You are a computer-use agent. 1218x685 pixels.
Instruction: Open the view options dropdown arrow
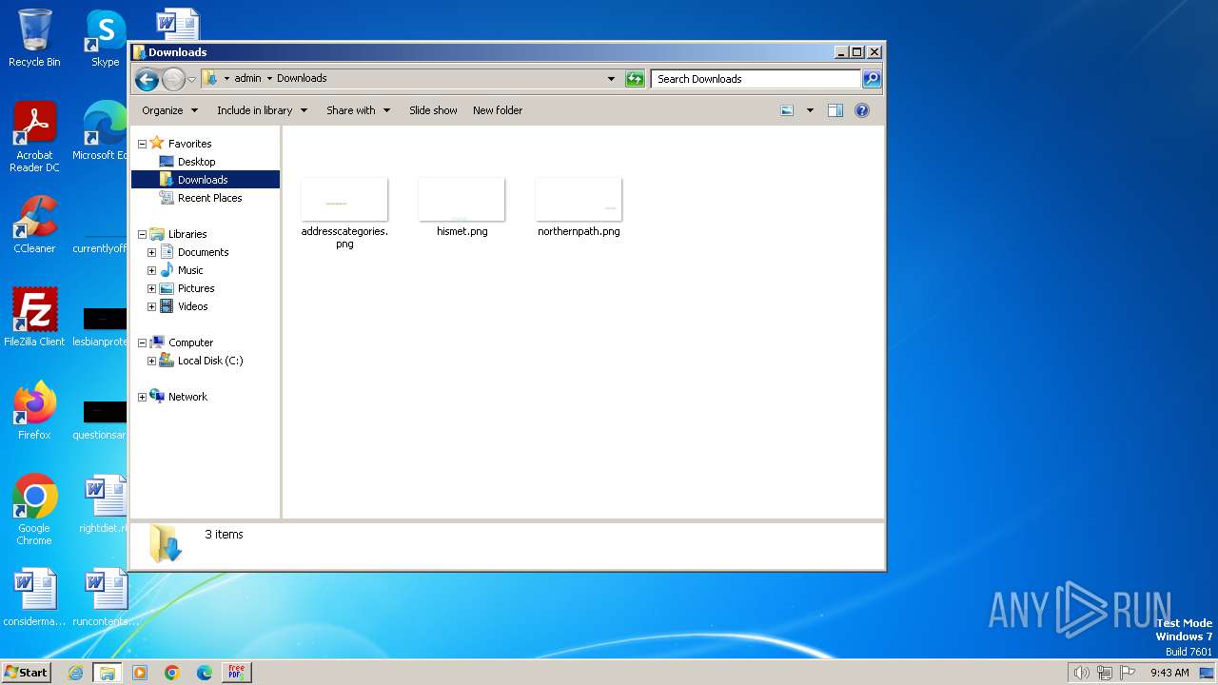810,110
